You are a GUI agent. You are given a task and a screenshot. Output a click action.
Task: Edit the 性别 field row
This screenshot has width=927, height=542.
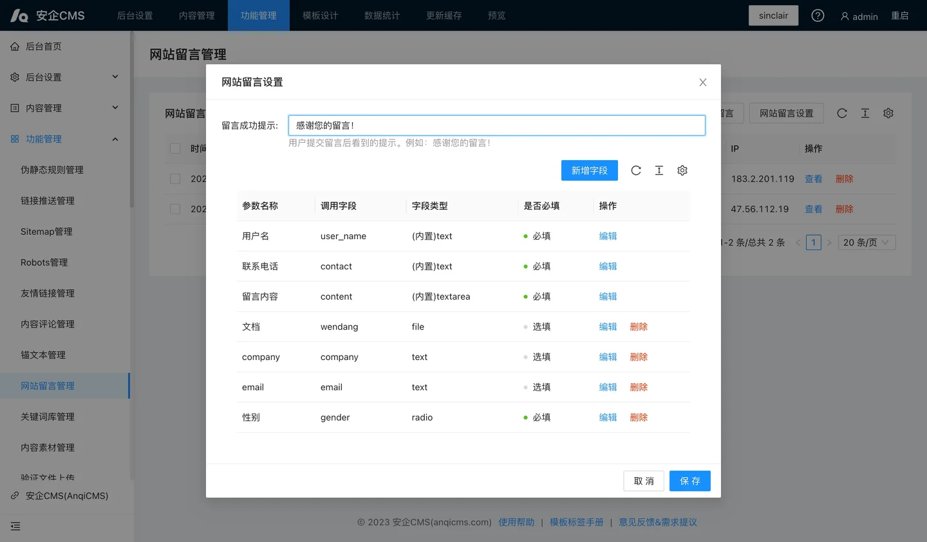[608, 417]
